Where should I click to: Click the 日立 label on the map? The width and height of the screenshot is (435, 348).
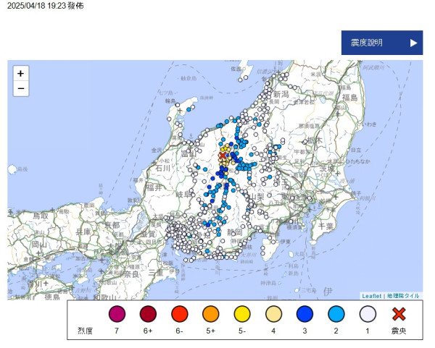(356, 150)
